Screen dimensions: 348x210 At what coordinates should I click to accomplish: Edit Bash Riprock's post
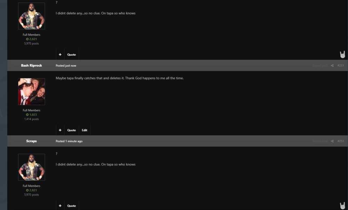tap(85, 130)
